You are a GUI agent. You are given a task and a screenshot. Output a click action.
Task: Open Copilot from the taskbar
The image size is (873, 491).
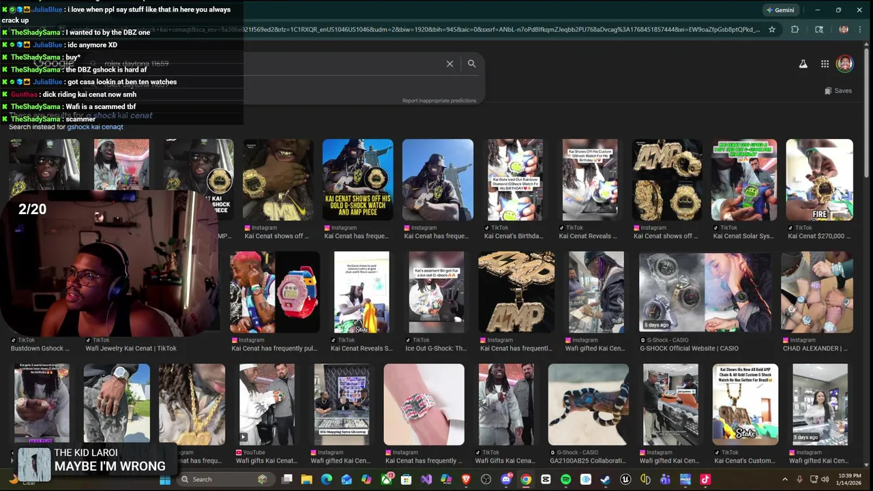pos(366,479)
